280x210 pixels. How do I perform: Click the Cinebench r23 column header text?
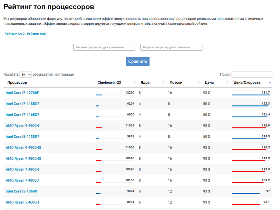109,83
